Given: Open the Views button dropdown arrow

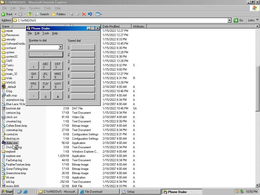Looking at the screenshot, I should (101, 14).
